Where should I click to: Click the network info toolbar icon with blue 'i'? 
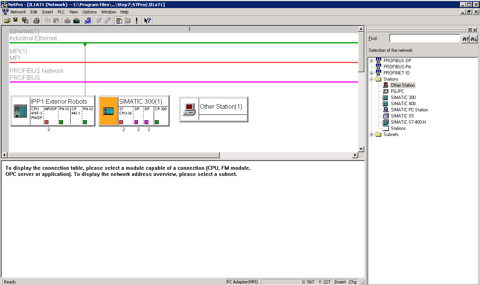point(88,20)
